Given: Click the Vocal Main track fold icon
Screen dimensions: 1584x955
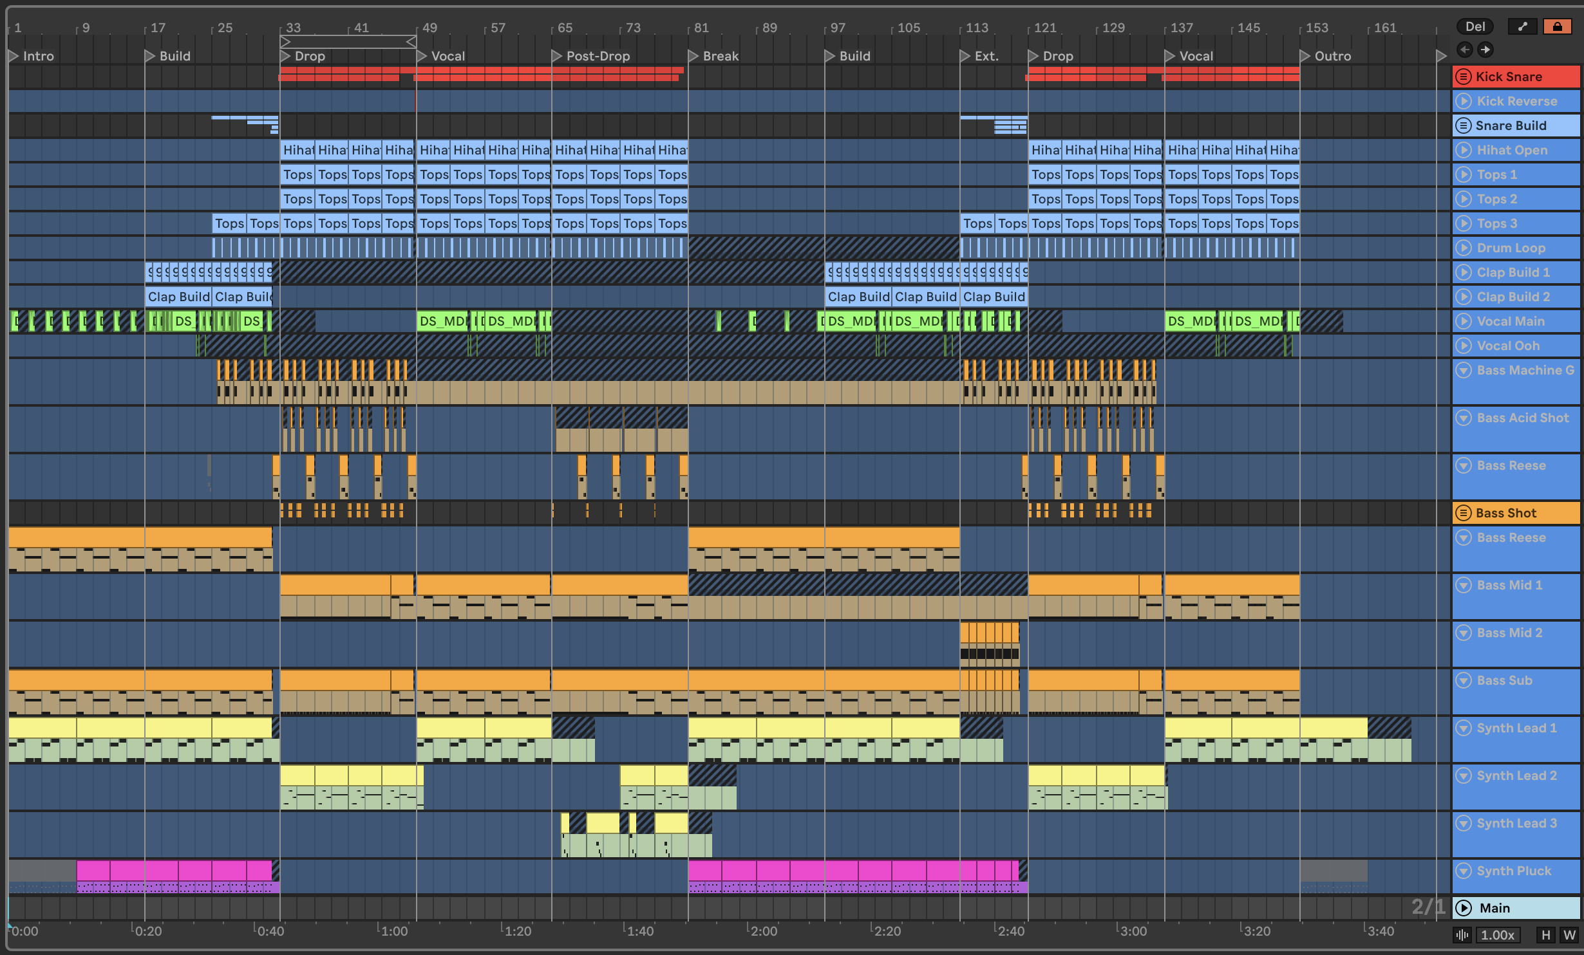Looking at the screenshot, I should coord(1464,321).
